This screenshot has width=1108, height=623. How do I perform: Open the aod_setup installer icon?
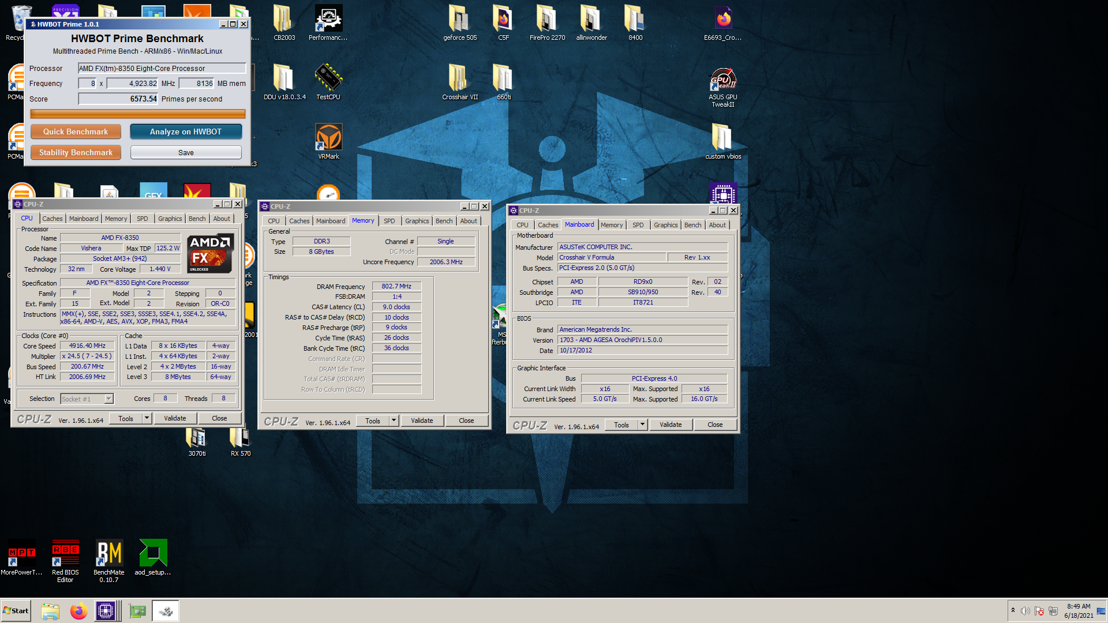(153, 558)
